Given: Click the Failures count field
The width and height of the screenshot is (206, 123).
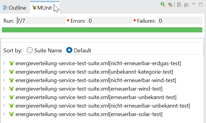Looking at the screenshot, I should (180, 21).
